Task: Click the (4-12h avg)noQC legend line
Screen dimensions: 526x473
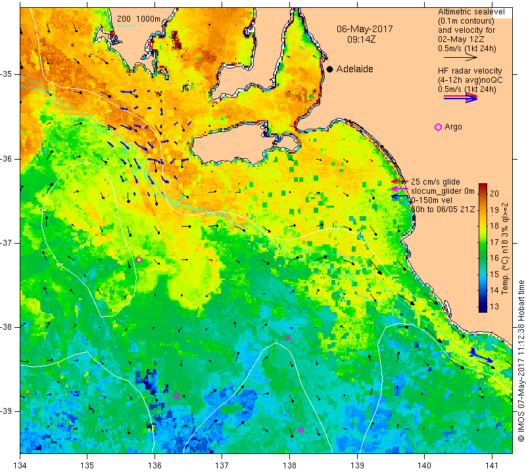Action: tap(470, 79)
